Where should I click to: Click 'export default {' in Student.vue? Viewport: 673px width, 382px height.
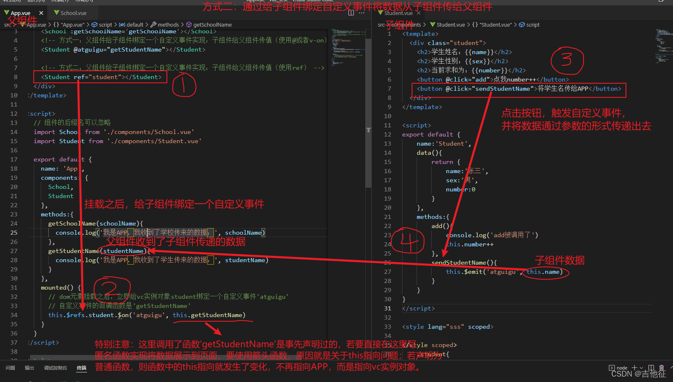point(431,134)
